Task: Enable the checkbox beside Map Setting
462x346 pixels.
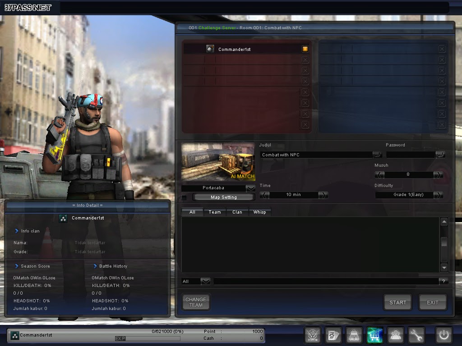Action: tap(185, 197)
